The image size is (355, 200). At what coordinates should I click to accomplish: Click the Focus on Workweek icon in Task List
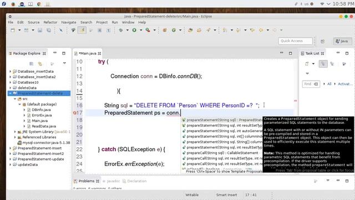[344, 64]
